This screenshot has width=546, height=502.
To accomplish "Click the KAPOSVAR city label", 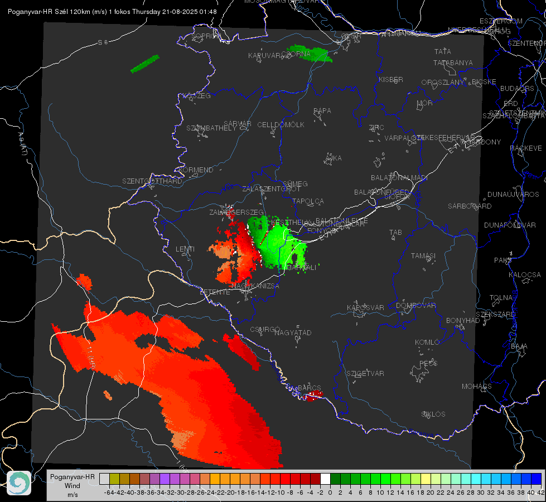I will [x=365, y=307].
